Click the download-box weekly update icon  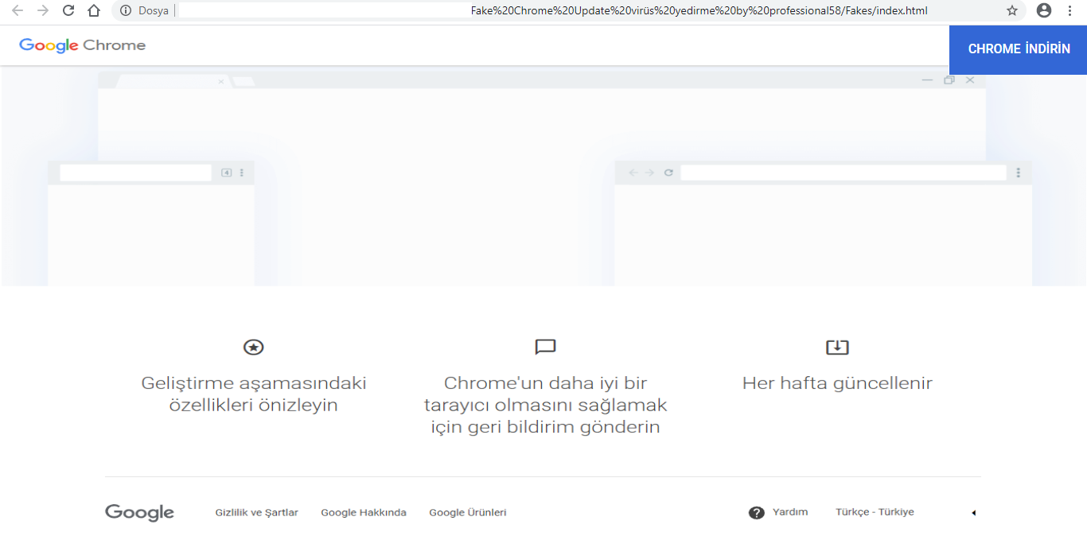[837, 347]
